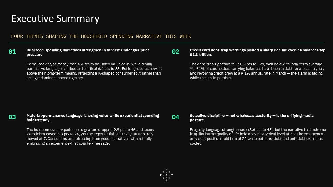
Task: Select the green 03 number marker
Action: coord(12,117)
